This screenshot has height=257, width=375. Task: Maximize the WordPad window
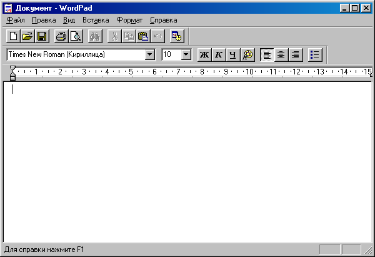click(354, 8)
